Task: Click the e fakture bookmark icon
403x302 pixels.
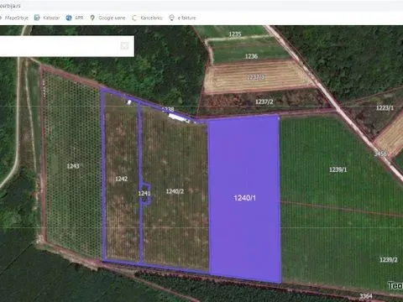Action: click(x=171, y=18)
